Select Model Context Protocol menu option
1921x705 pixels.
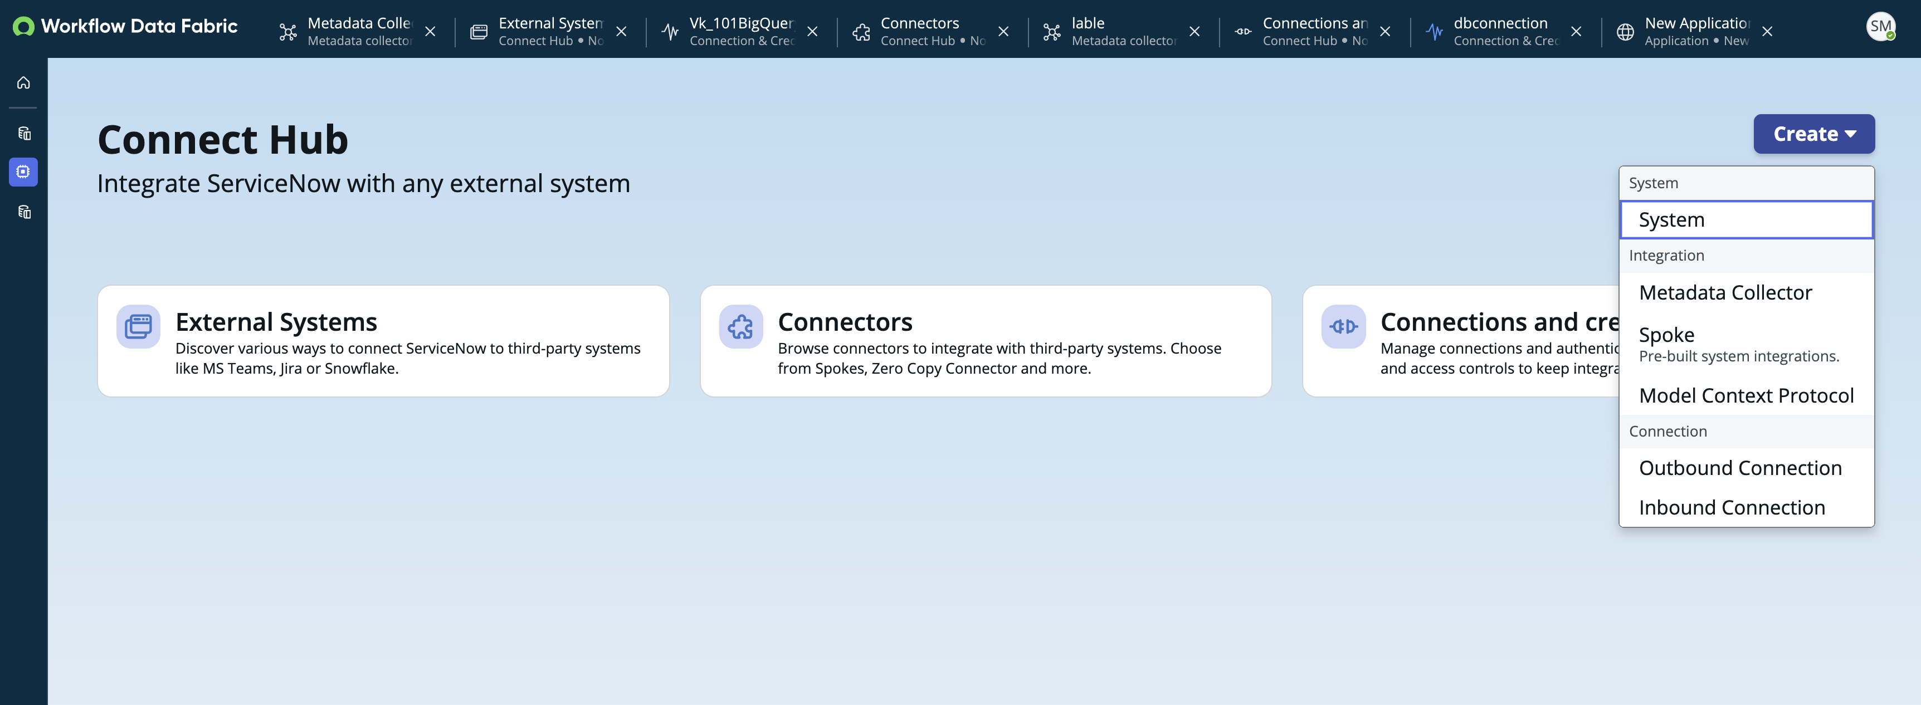click(1747, 396)
